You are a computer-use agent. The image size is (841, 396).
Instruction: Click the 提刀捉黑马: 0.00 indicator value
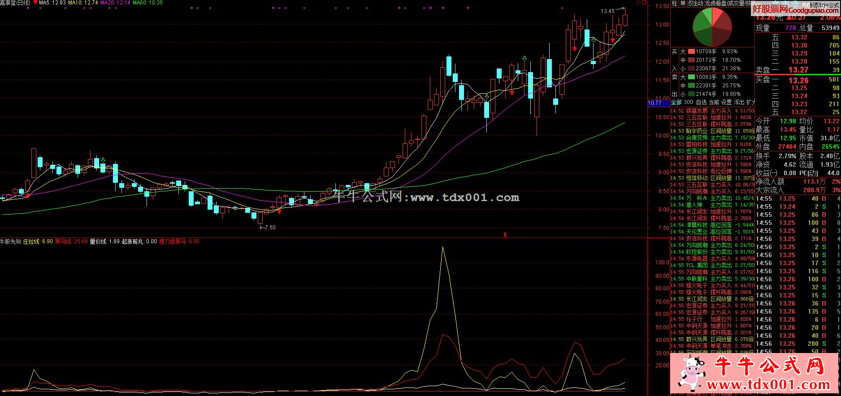tap(179, 241)
